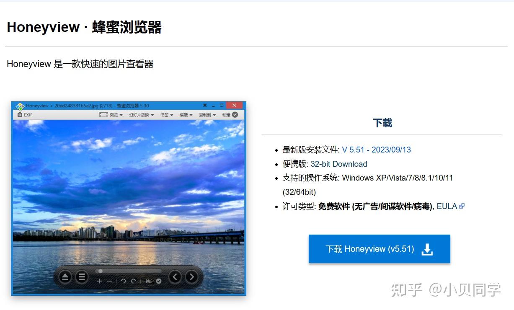Rotate image counter-clockwise
The height and width of the screenshot is (310, 514).
coord(123,281)
